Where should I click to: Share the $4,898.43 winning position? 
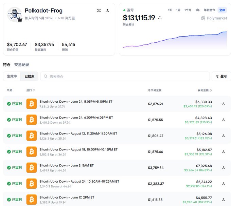[x=223, y=120]
